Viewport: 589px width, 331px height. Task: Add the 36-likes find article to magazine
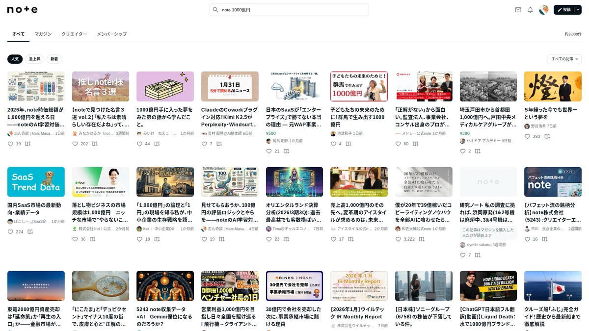[92, 239]
